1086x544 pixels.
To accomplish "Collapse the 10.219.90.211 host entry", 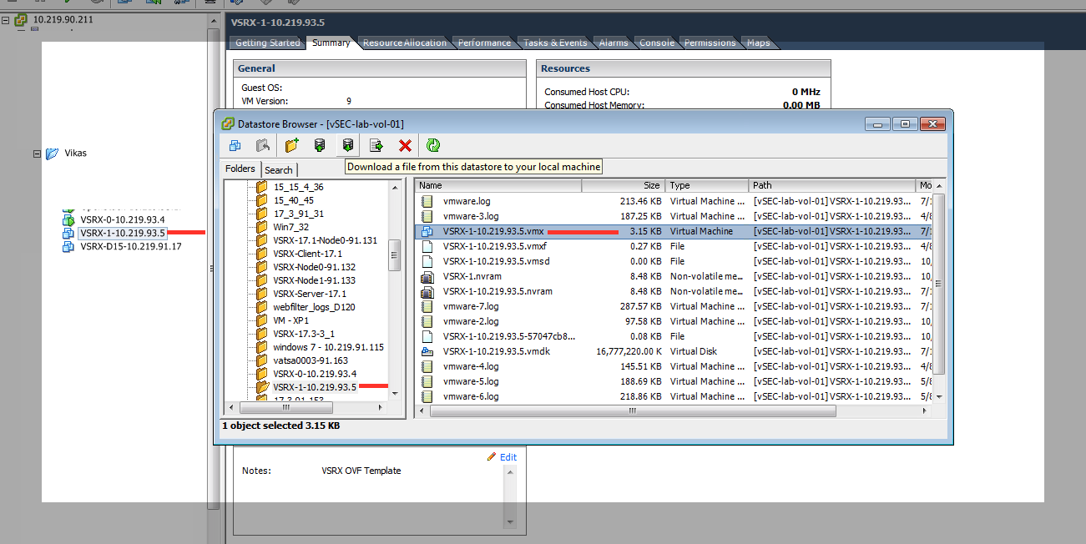I will pos(7,19).
